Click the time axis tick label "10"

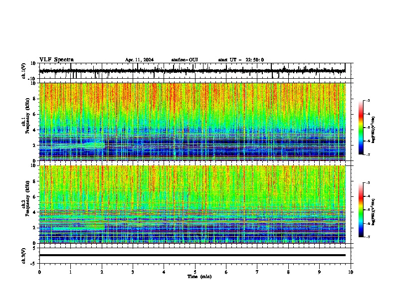coord(351,272)
